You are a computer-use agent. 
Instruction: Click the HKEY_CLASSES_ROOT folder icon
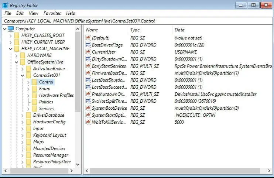(x=17, y=35)
